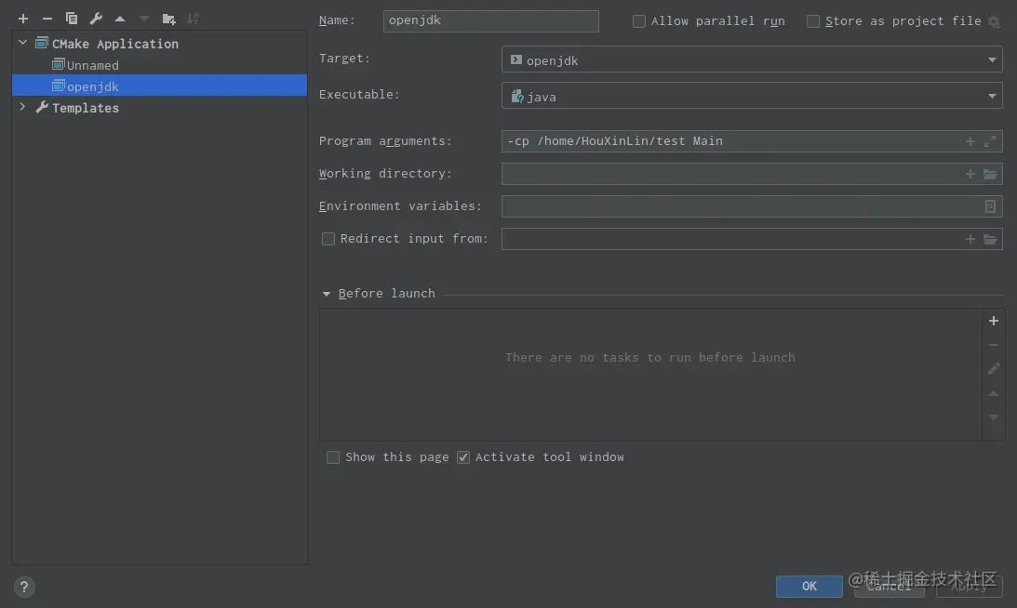The width and height of the screenshot is (1017, 608).
Task: Open the settings gear next to Store as project file
Action: click(x=995, y=21)
